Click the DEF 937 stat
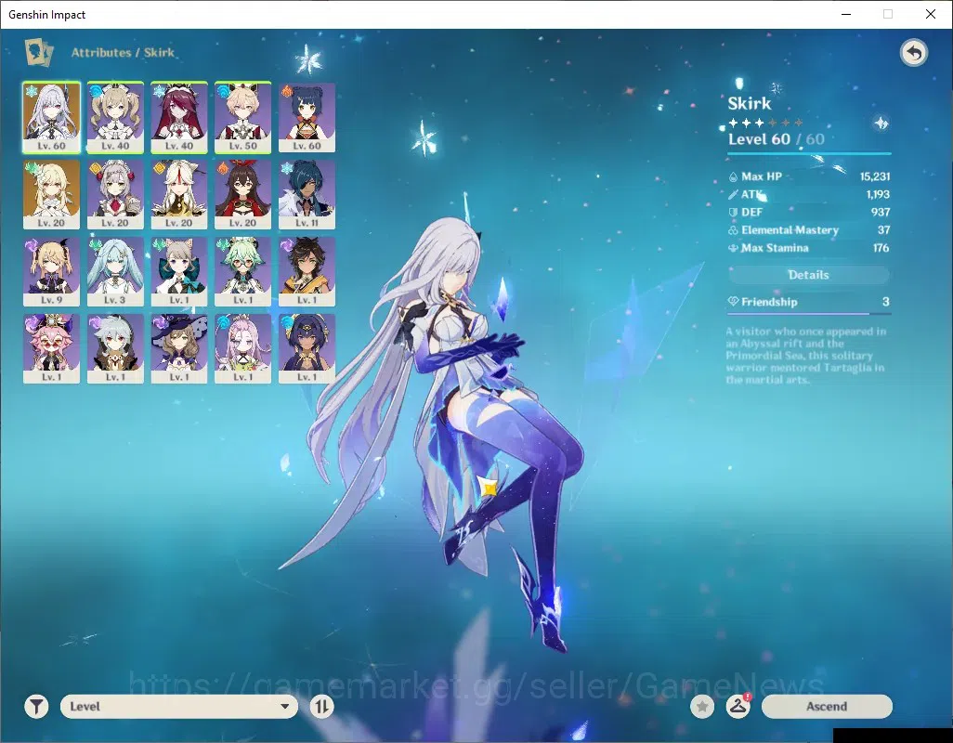The height and width of the screenshot is (743, 953). click(809, 212)
